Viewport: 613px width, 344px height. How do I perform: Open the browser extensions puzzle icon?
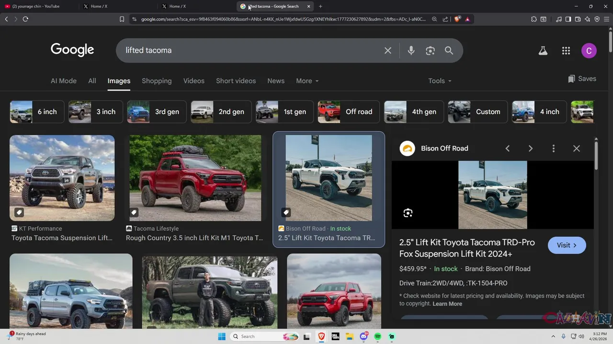click(x=534, y=19)
